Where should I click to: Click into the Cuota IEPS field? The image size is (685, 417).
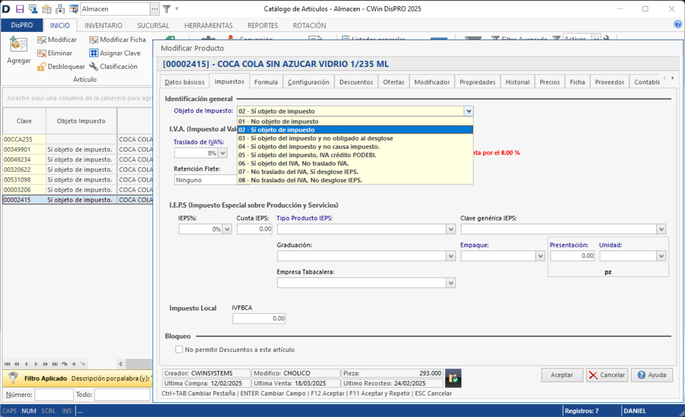[255, 229]
